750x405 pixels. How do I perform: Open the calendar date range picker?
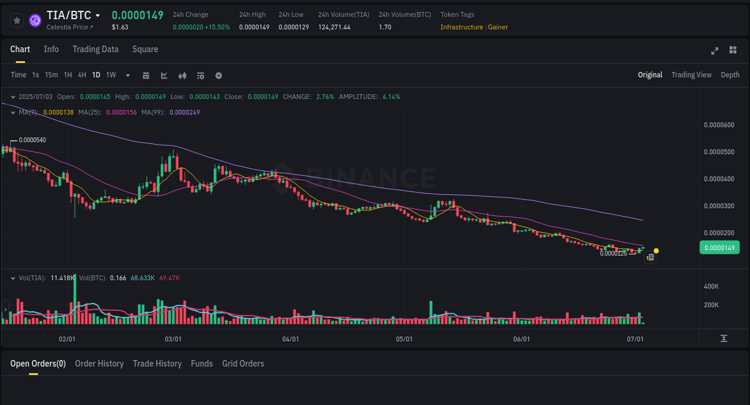146,75
